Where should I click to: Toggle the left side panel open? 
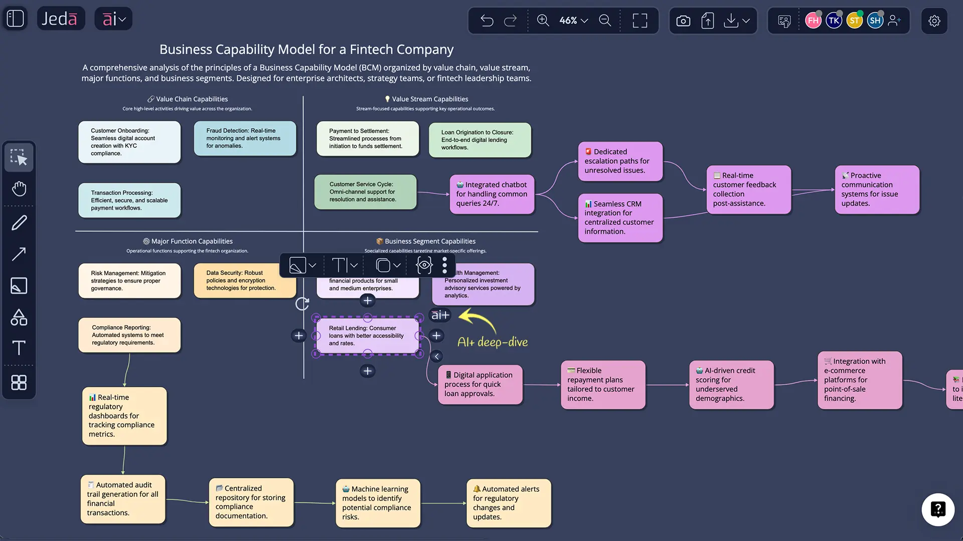[15, 18]
